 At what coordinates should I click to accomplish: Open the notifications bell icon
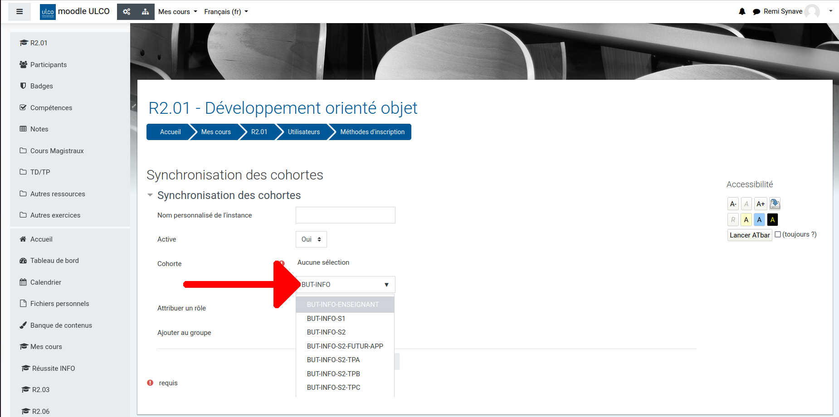[742, 12]
